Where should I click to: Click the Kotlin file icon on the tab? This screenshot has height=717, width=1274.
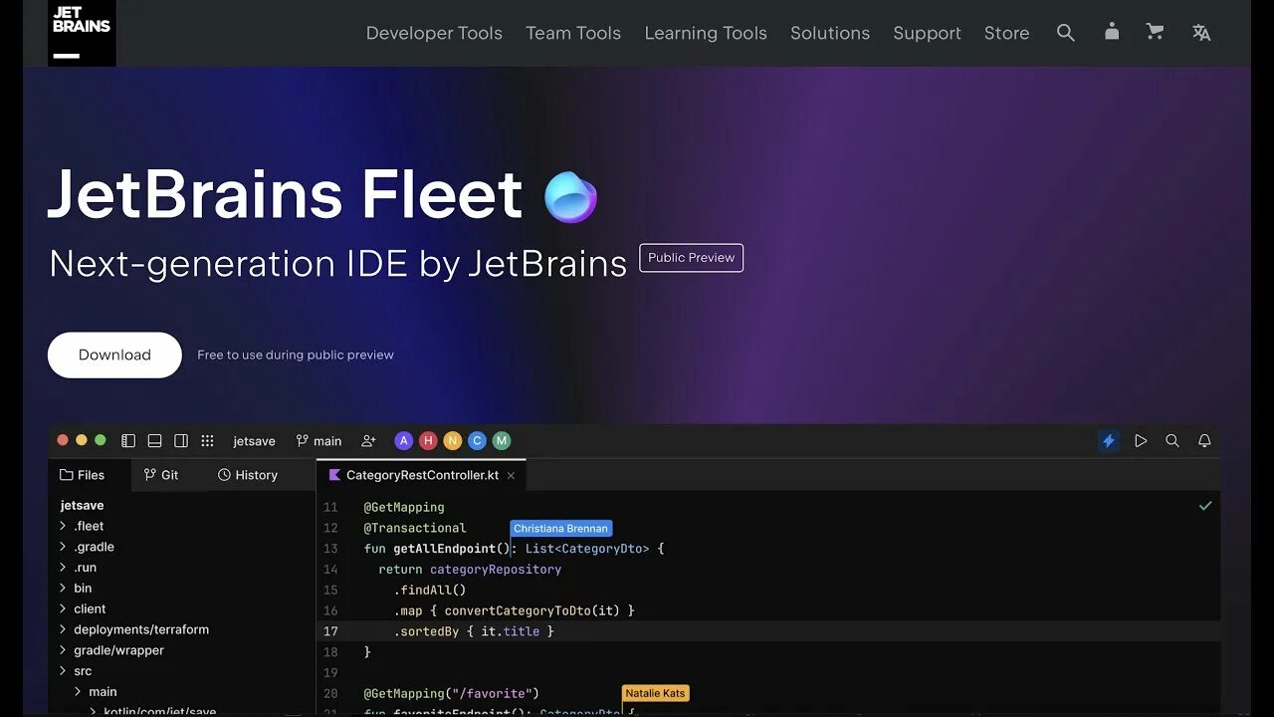[x=334, y=475]
